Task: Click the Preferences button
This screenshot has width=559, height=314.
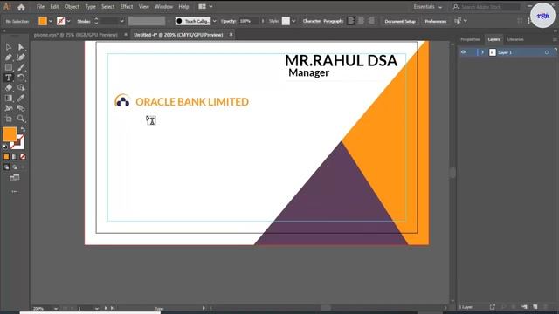Action: pyautogui.click(x=435, y=21)
